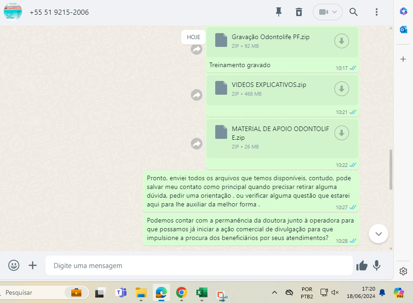Screen dimensions: 413x303
Task: Forward the VIDEOS EXPLICATIVOS.zip message
Action: pos(197,95)
